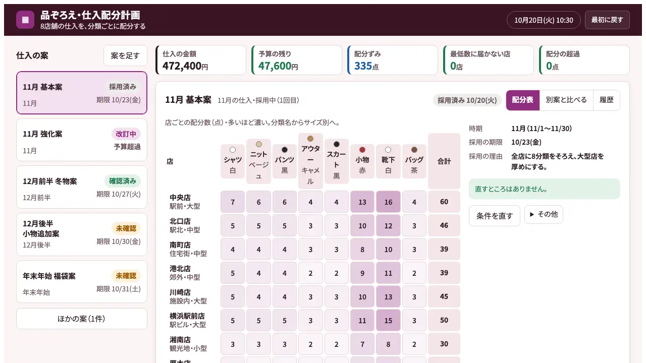Select the 12月前半 冬物案 plan card
Viewport: 646px width, 363px height.
click(82, 187)
